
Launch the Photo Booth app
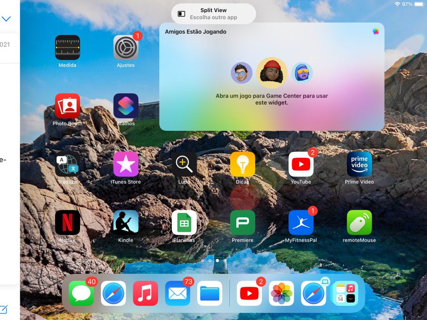[x=67, y=106]
